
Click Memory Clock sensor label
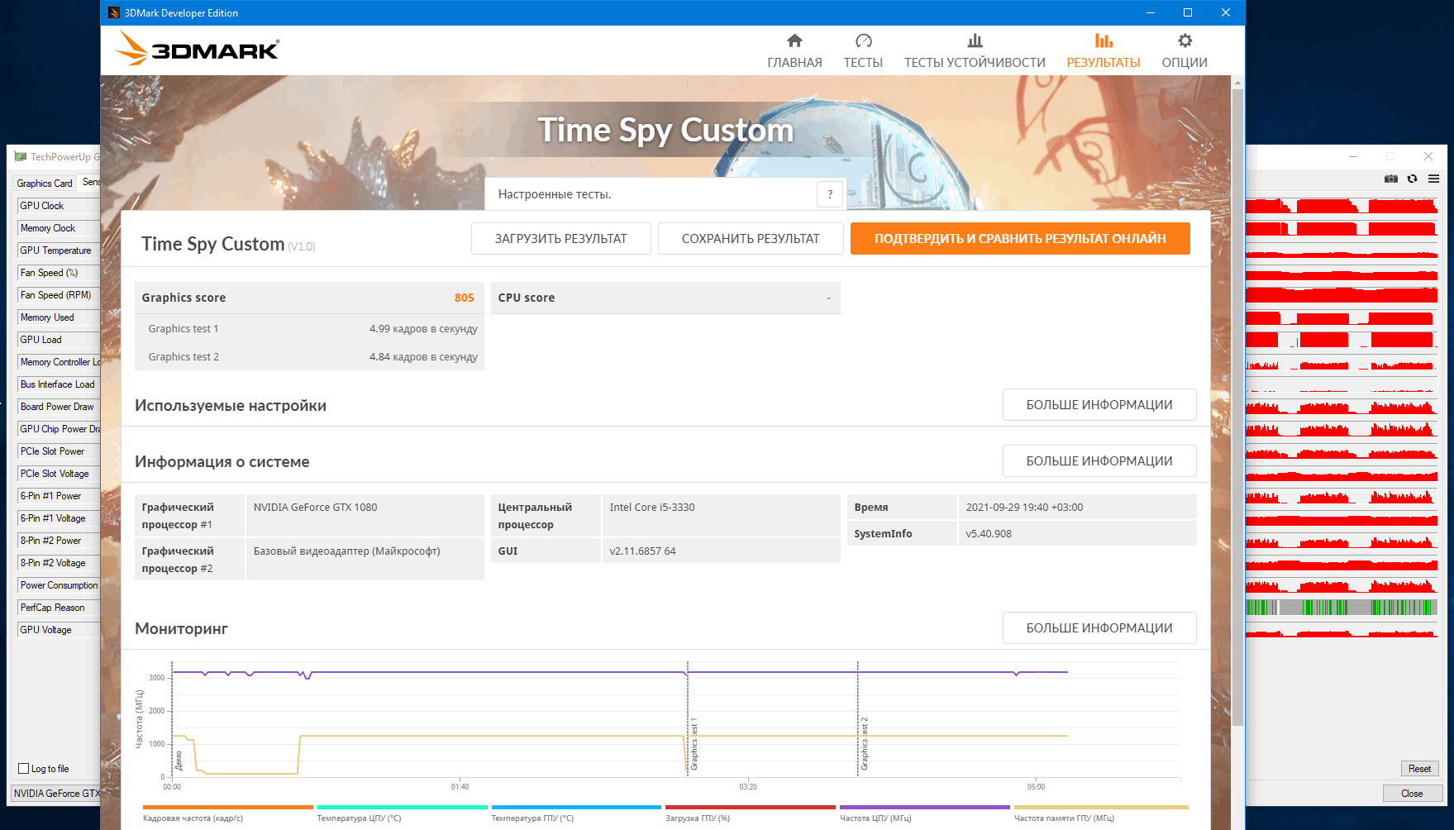(58, 228)
